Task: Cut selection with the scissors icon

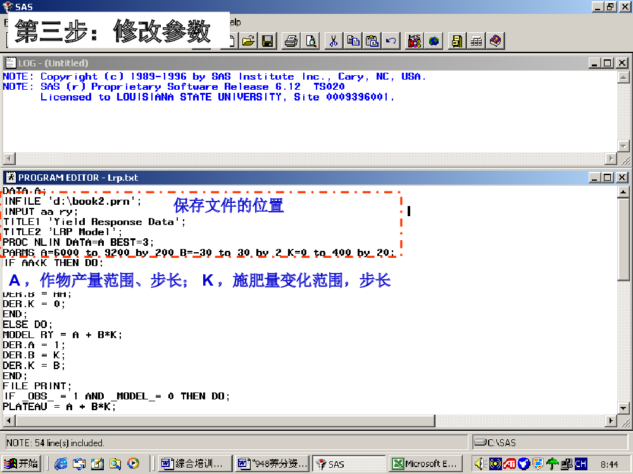Action: (334, 41)
